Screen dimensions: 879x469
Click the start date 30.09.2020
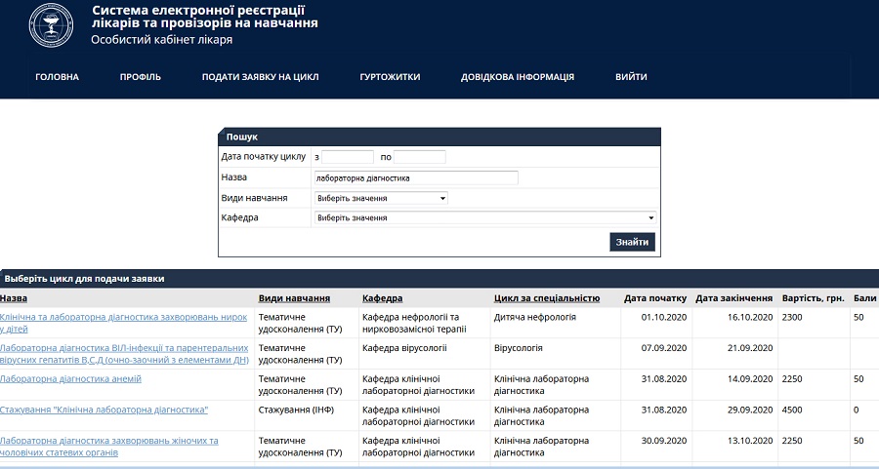tap(664, 441)
